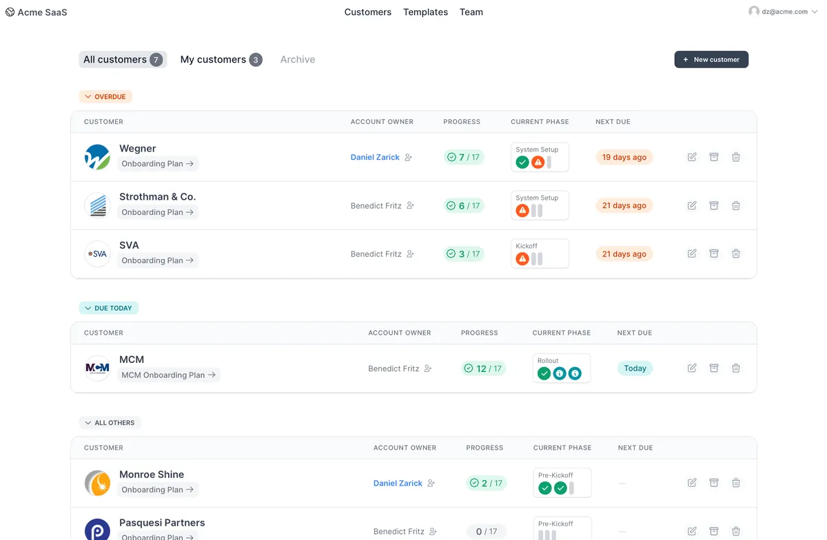
Task: Click the warning step in SVA's Kickoff phase
Action: (522, 259)
